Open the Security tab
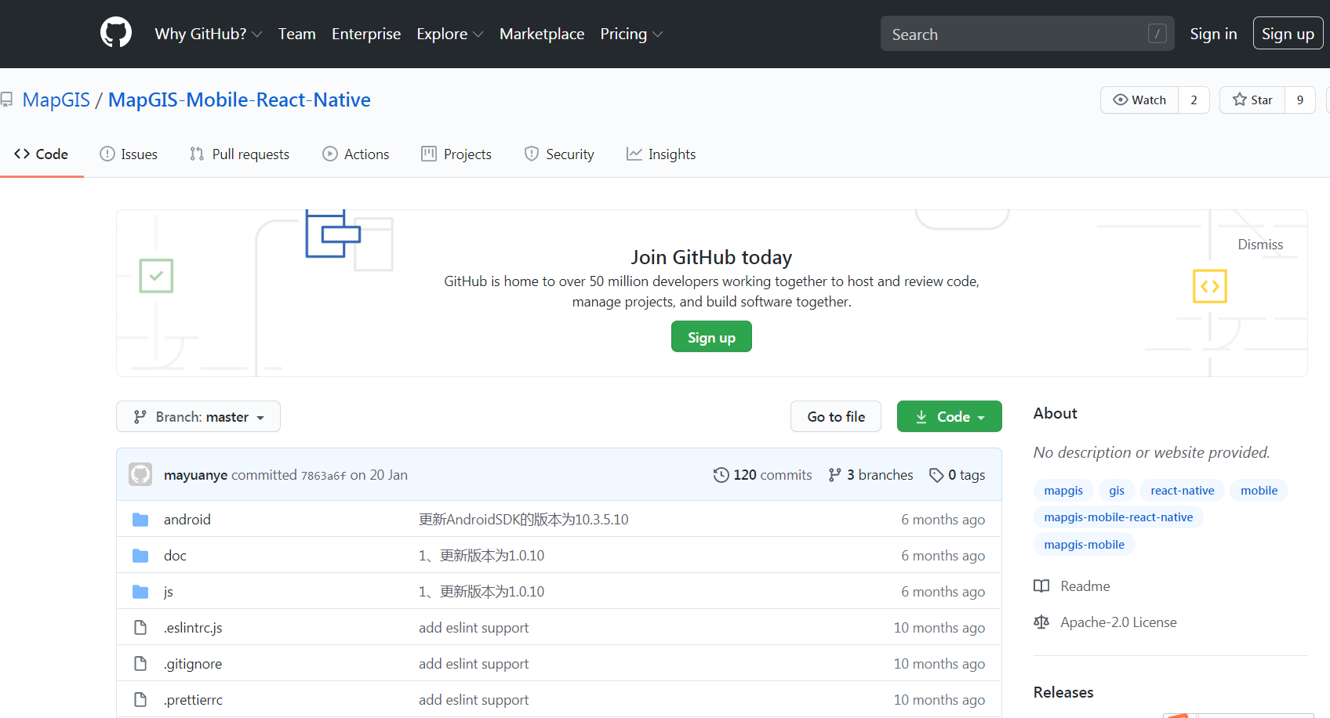Screen dimensions: 1330x718 point(559,154)
